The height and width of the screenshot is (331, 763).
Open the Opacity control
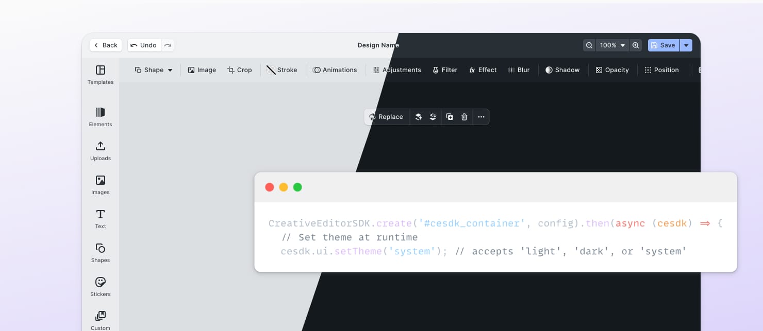612,70
